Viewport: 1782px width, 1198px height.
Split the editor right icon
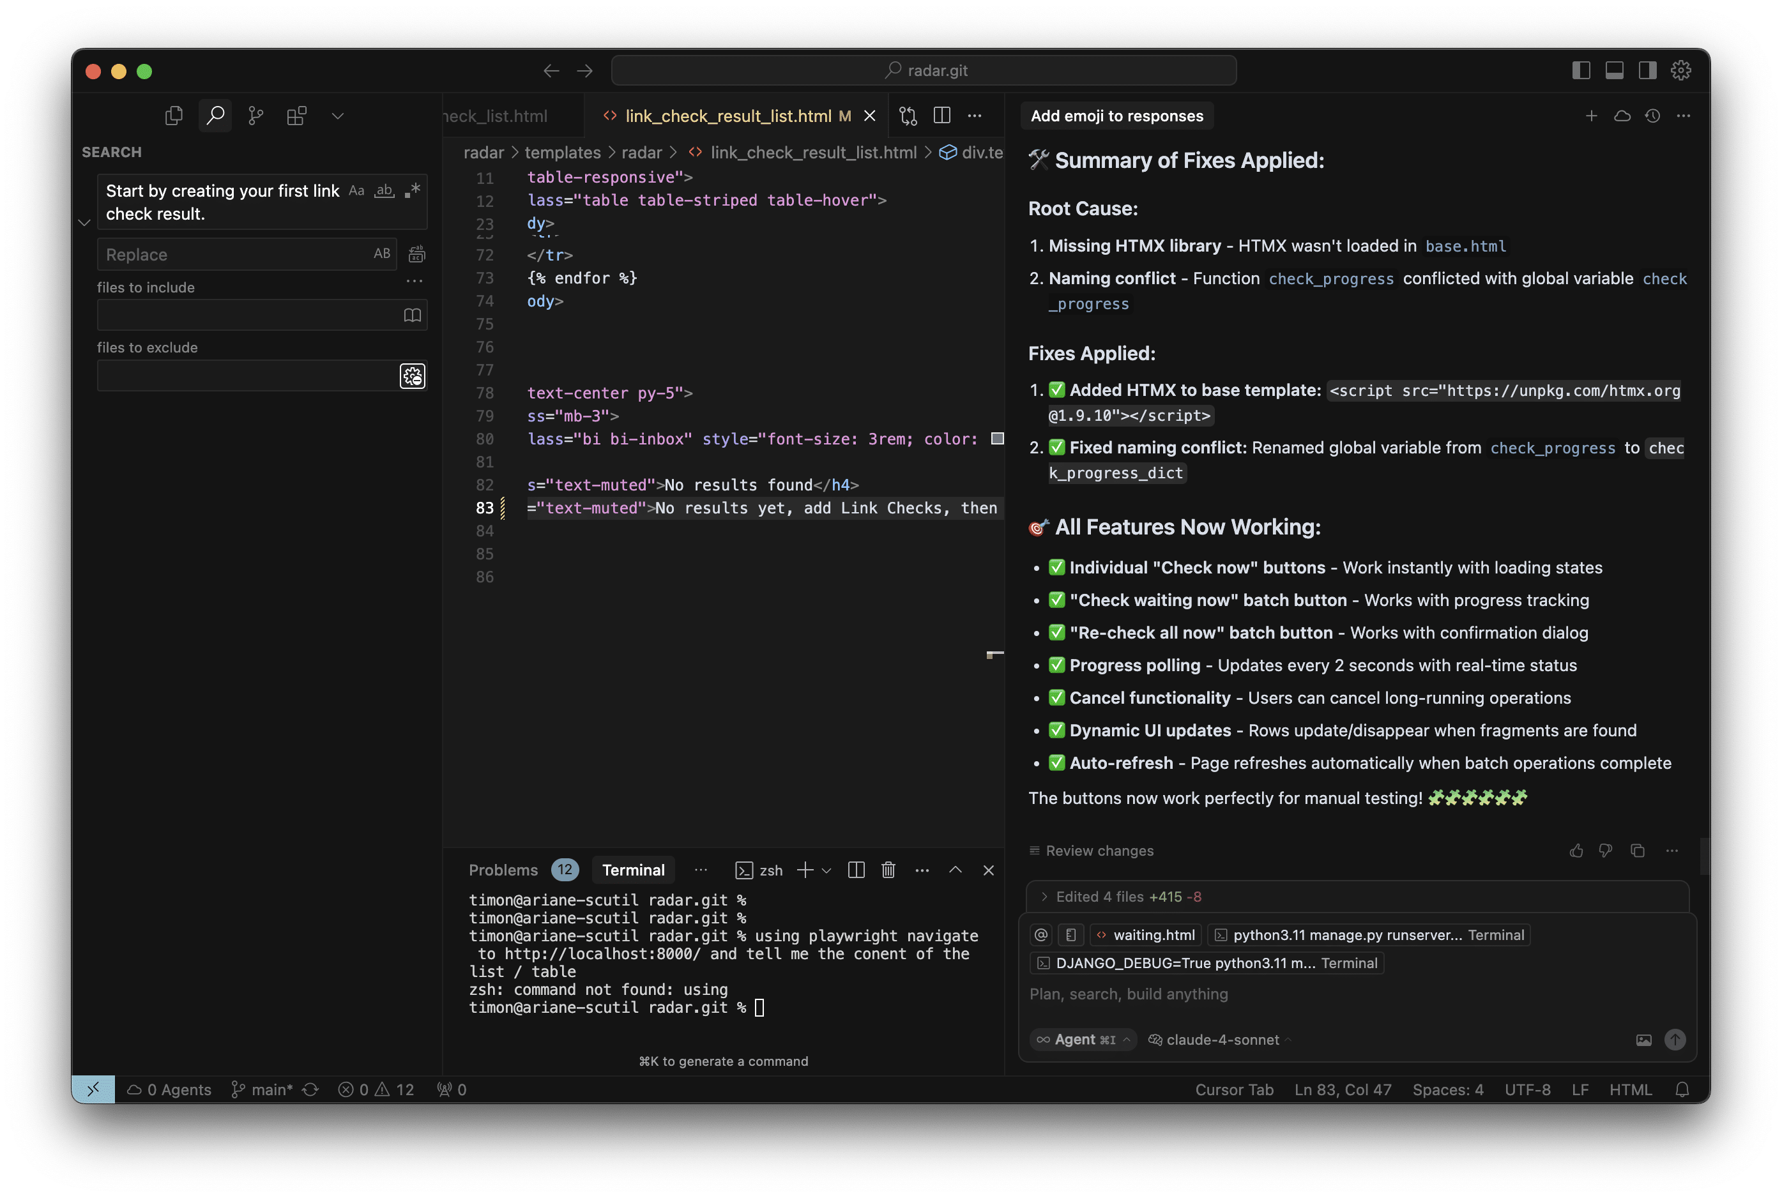[x=941, y=116]
